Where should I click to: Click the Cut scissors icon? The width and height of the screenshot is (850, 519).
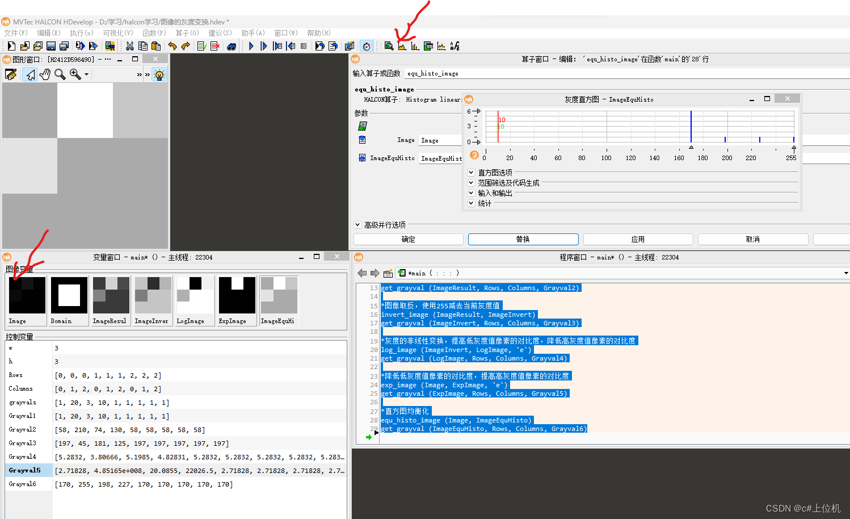click(x=130, y=46)
